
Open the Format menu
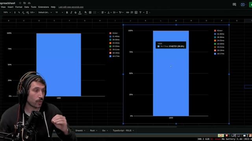[x=19, y=7]
